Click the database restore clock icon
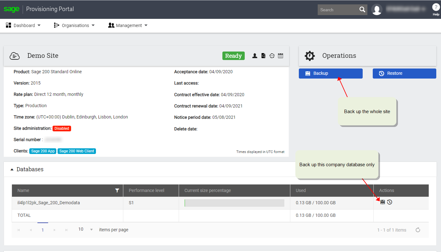Viewport: 441px width, 252px height. [389, 202]
